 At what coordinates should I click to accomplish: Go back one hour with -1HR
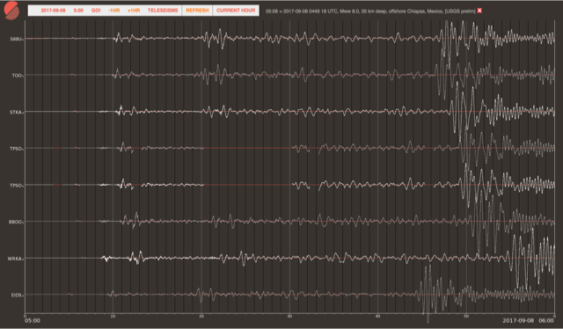113,11
